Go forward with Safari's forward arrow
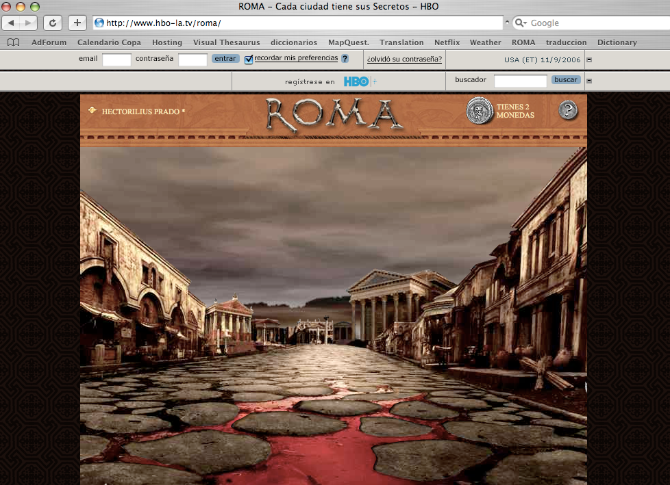The height and width of the screenshot is (485, 670). [29, 23]
